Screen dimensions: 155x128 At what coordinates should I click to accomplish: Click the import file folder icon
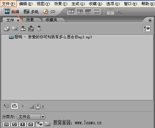click(x=7, y=29)
